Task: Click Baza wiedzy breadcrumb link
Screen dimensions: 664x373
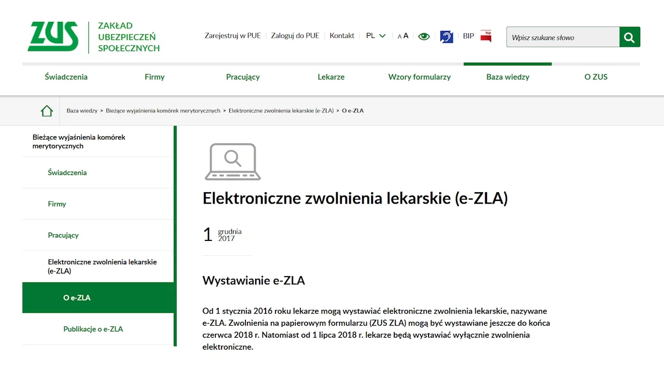Action: pyautogui.click(x=82, y=111)
